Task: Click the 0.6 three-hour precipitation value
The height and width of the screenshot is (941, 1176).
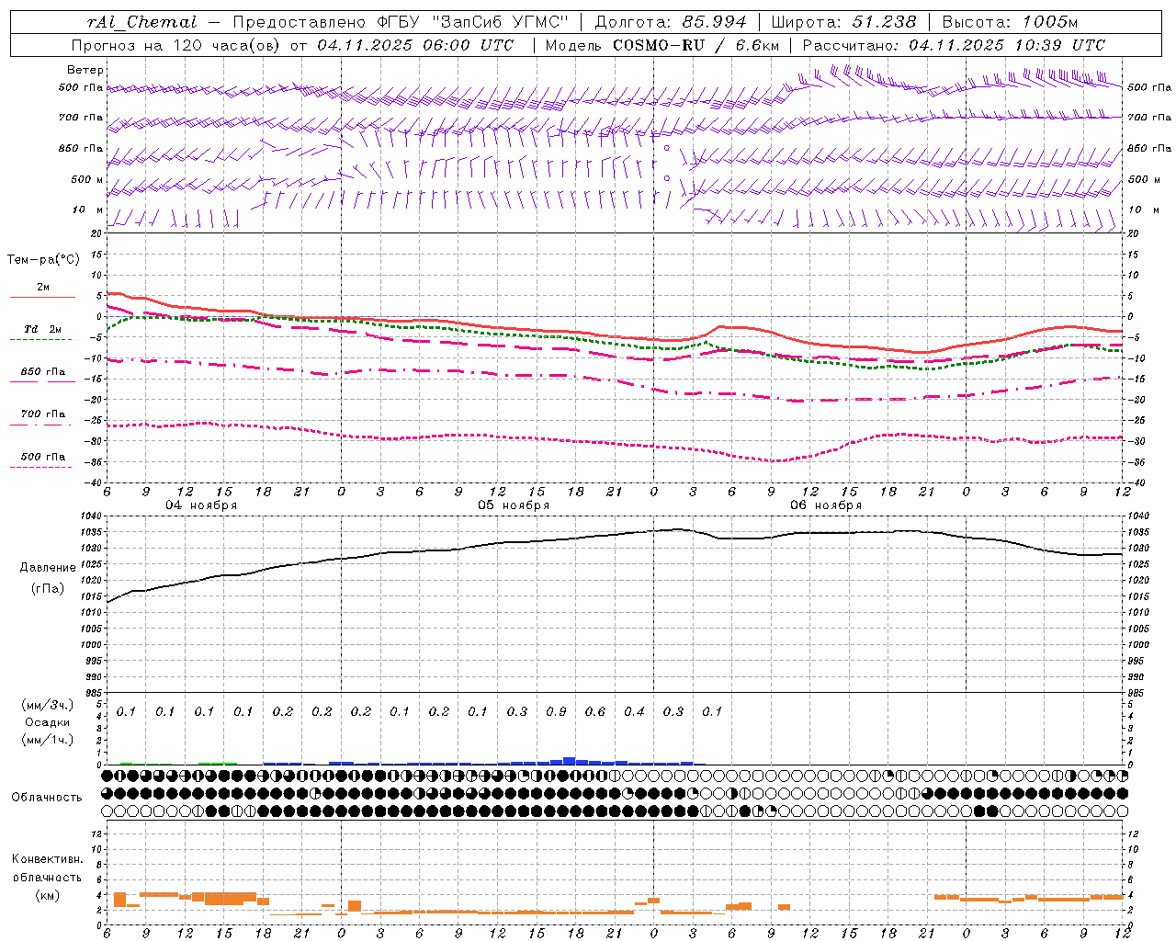Action: [595, 711]
